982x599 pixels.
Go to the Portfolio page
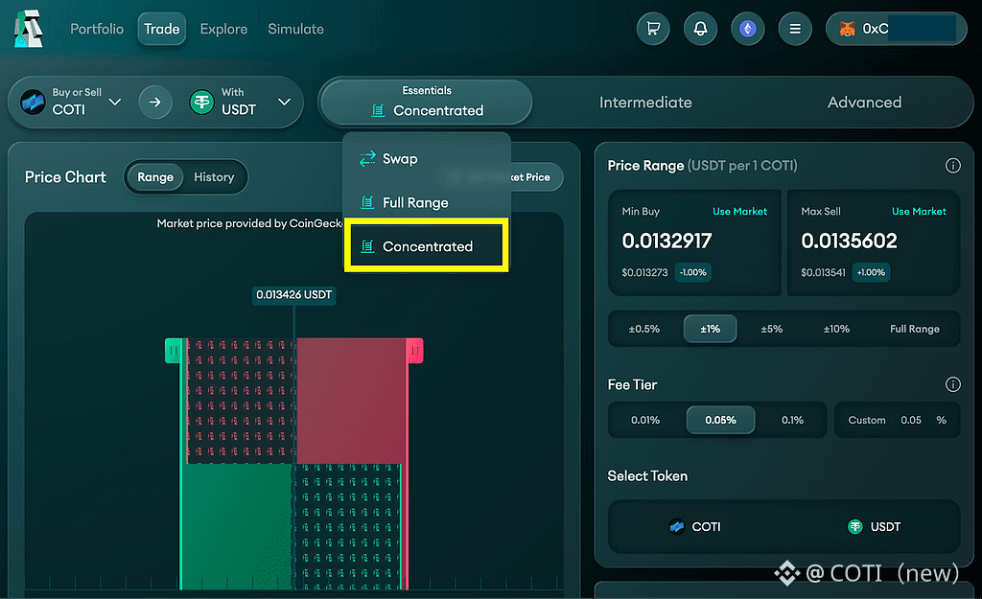click(x=97, y=29)
